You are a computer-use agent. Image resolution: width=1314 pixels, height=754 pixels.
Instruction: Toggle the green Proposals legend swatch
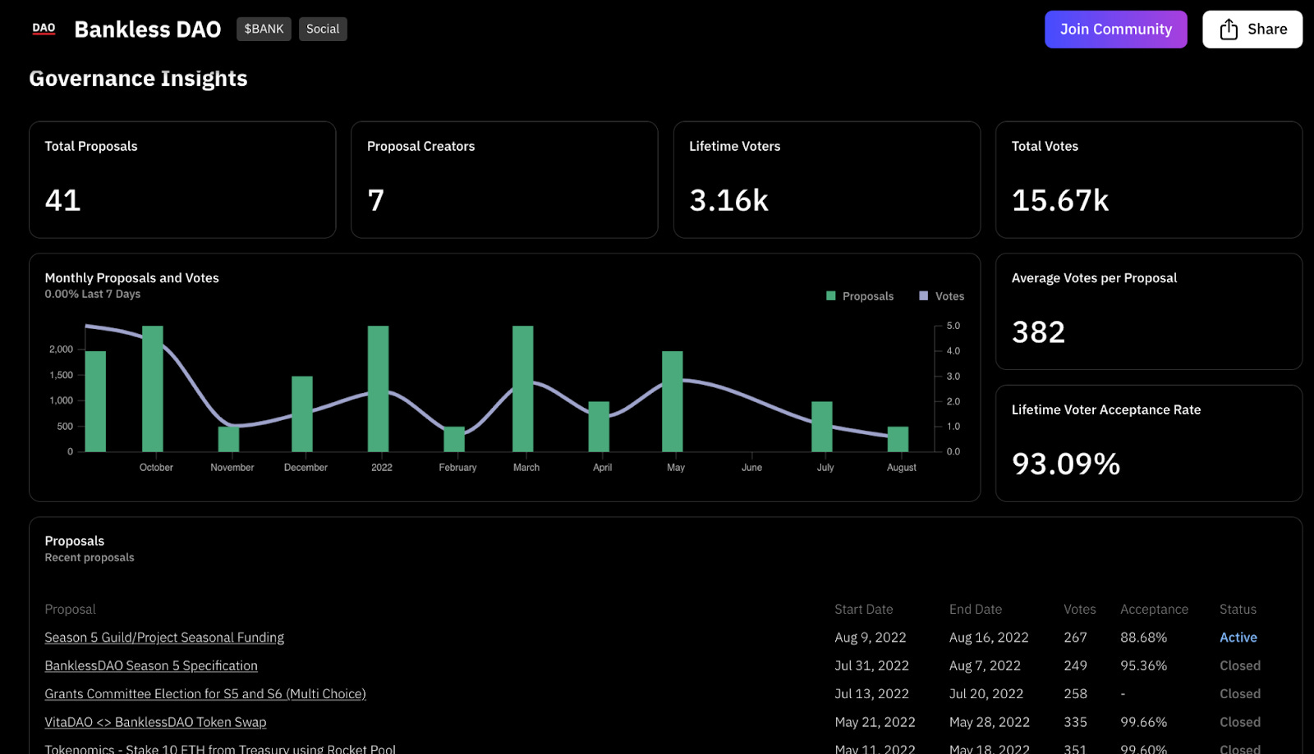coord(830,296)
